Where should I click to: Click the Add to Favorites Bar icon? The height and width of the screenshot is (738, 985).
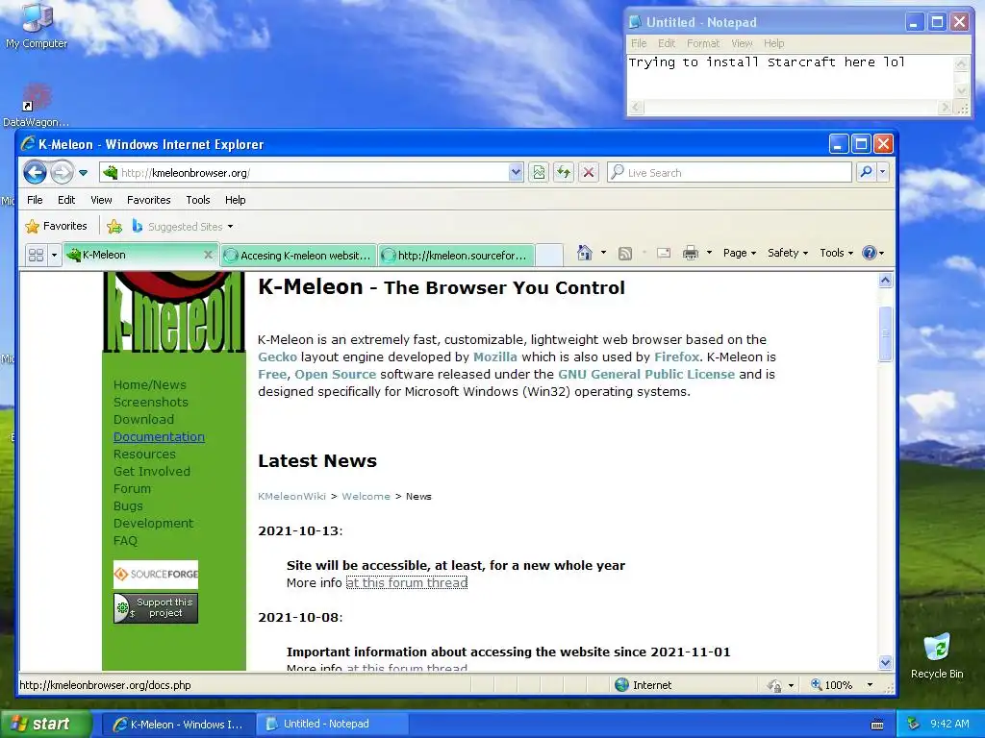click(114, 227)
